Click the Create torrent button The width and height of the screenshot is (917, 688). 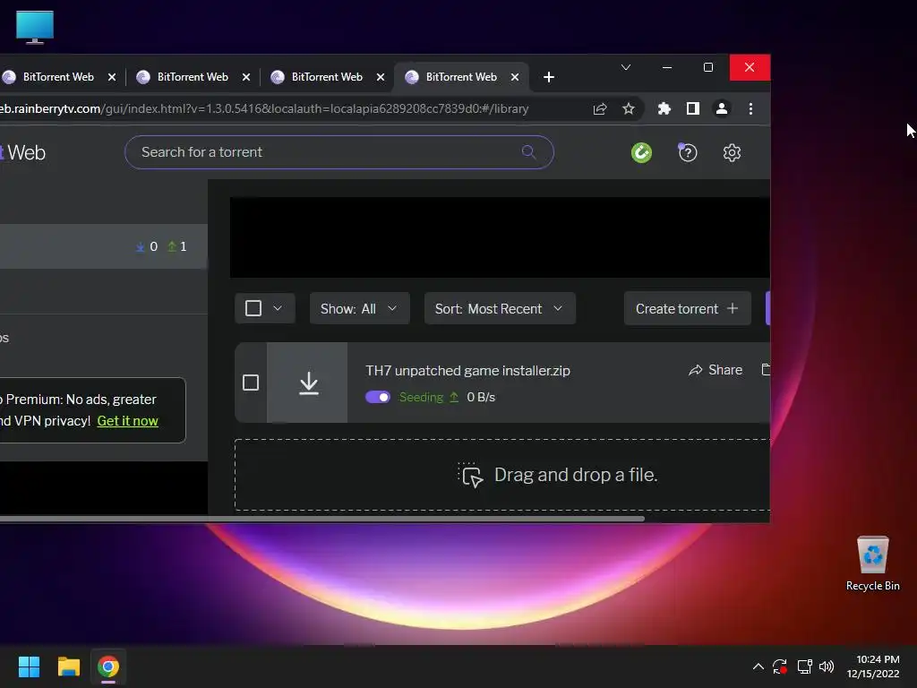pyautogui.click(x=687, y=308)
